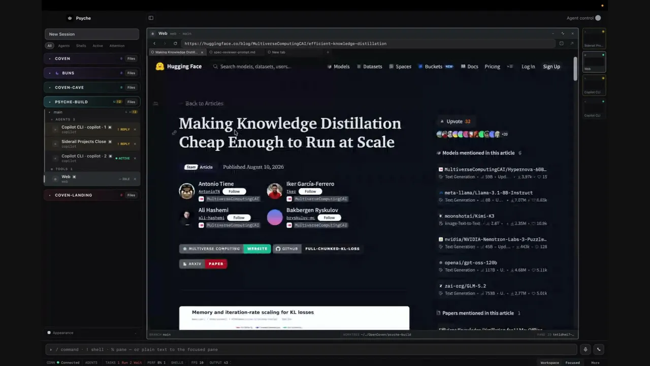
Task: Collapse the main branch tree node
Action: (x=49, y=112)
